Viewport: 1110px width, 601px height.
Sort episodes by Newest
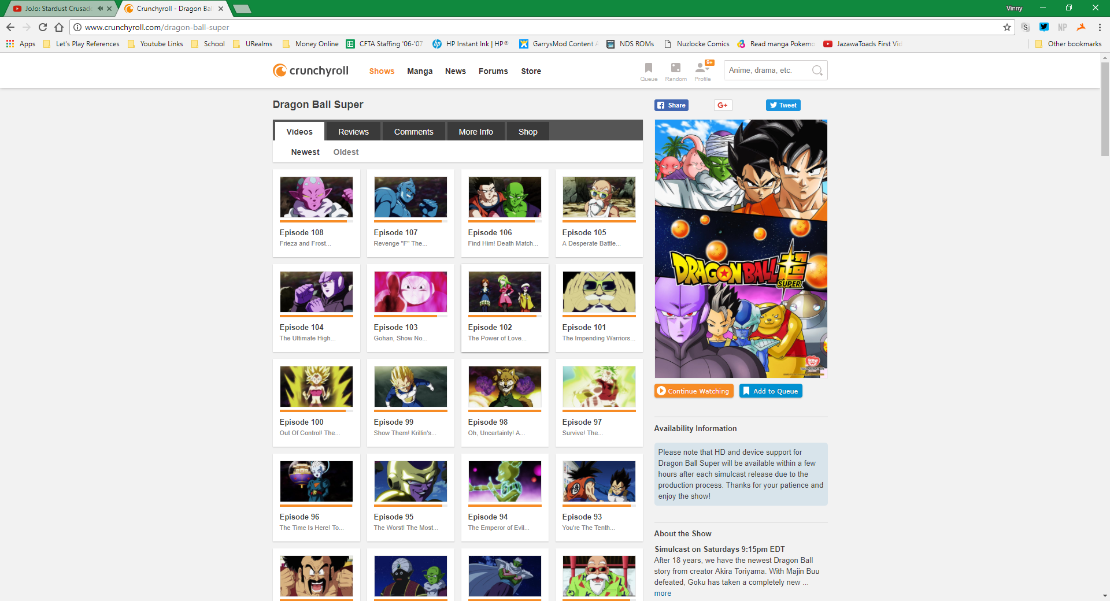[305, 152]
